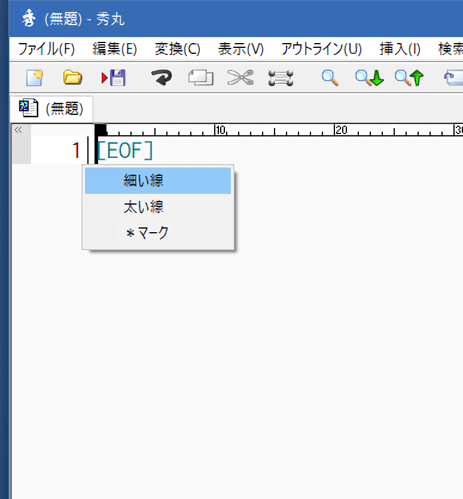This screenshot has height=499, width=463.
Task: Click the New file toolbar icon
Action: coord(35,77)
